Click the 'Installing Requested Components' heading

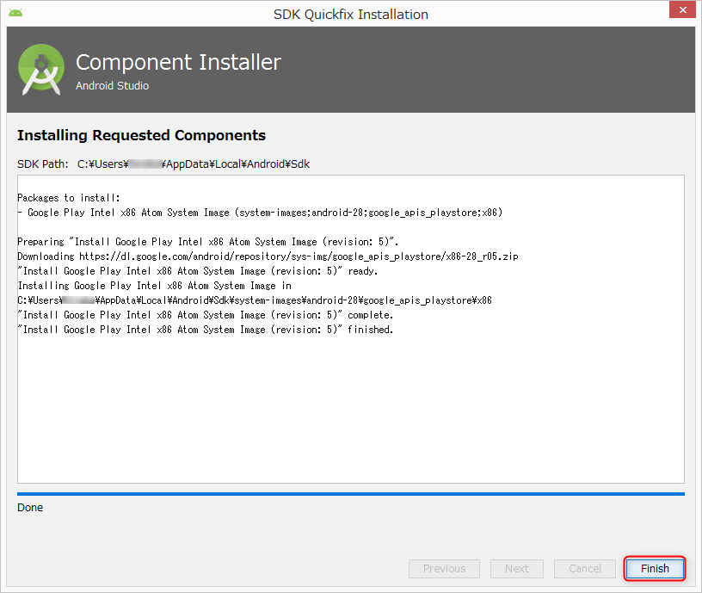141,135
